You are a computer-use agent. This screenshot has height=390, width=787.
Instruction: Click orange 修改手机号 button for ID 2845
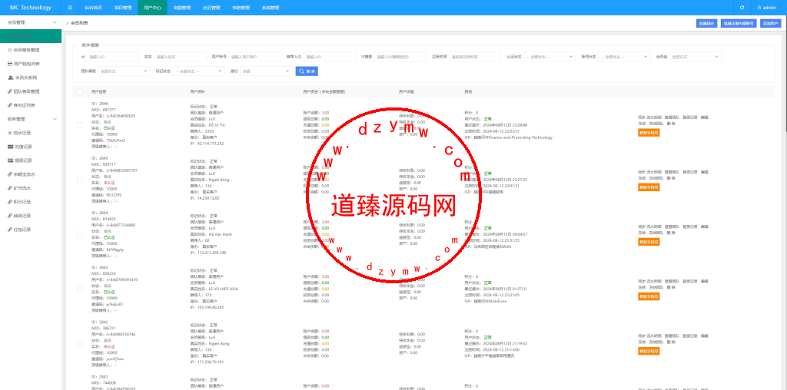(x=649, y=187)
